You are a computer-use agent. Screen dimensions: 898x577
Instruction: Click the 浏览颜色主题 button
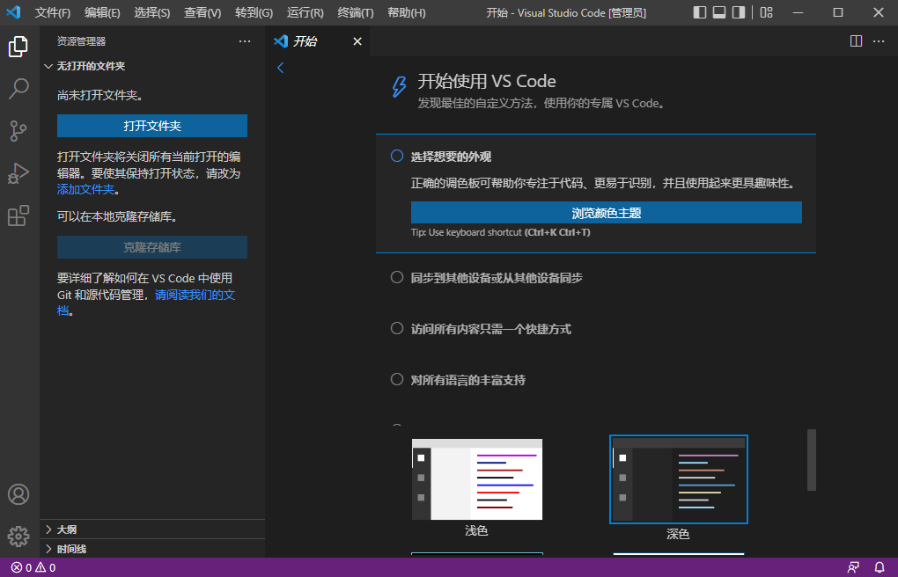tap(606, 212)
